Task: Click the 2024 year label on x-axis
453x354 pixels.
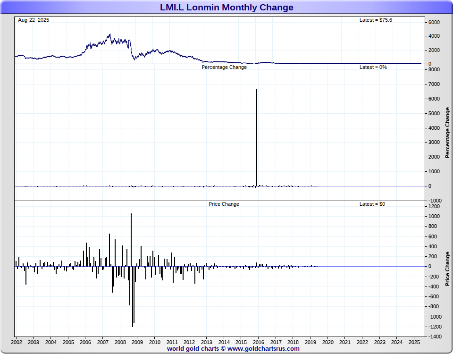Action: 397,342
